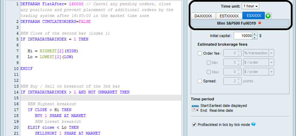296x136 pixels.
Task: Place cursor on highlighted empty line 15
Action: click(101, 98)
